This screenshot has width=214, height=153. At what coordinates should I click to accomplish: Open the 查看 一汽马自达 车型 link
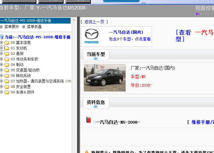[195, 36]
